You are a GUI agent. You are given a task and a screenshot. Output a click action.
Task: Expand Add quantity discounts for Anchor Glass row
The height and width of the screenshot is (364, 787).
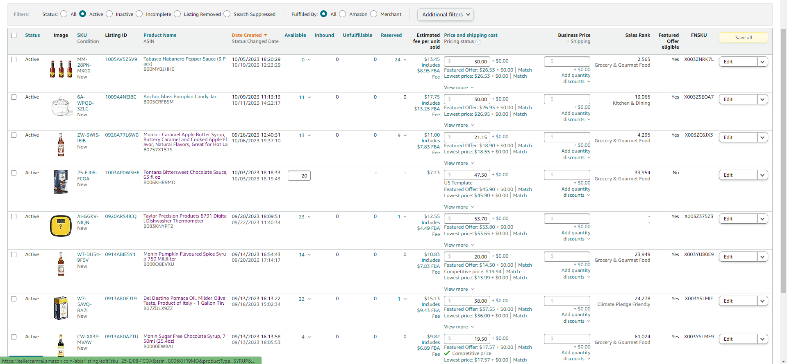pos(576,117)
